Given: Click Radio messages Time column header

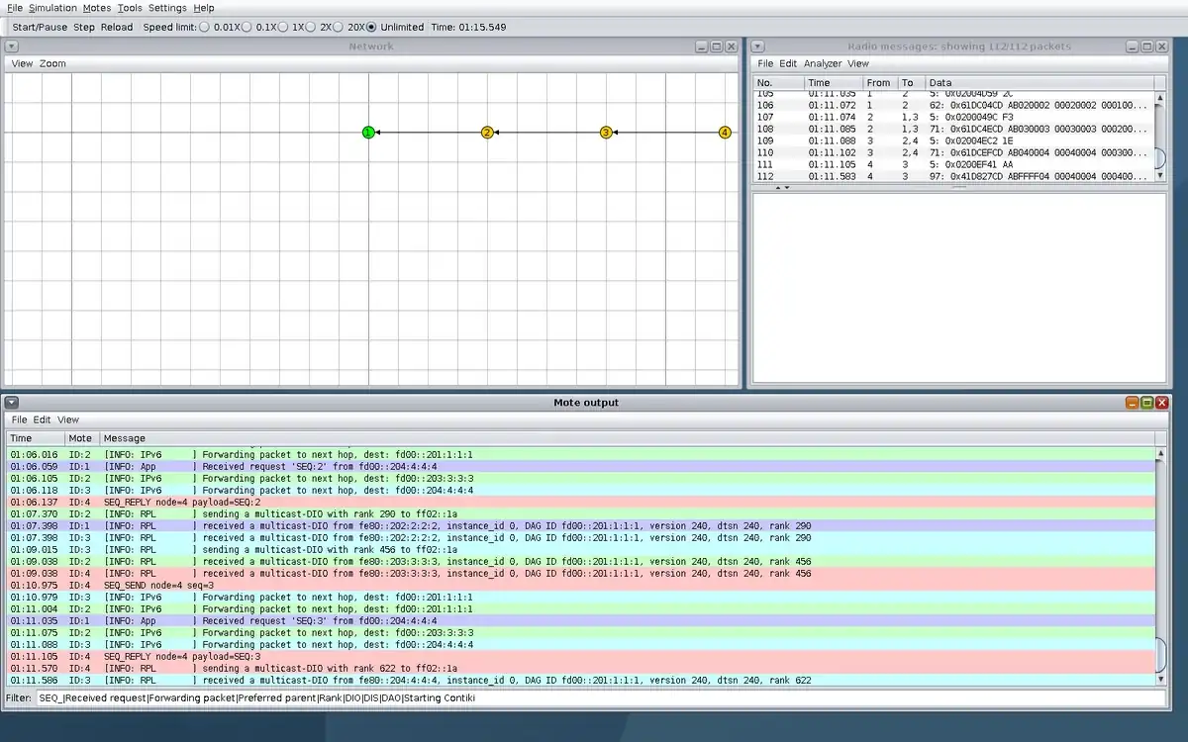Looking at the screenshot, I should coord(833,83).
